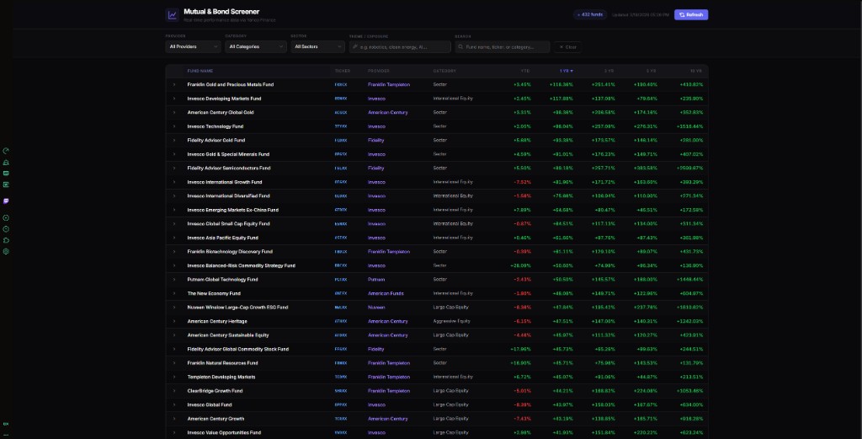Click Aggressive Equity category in American Century Heritage row

(451, 321)
